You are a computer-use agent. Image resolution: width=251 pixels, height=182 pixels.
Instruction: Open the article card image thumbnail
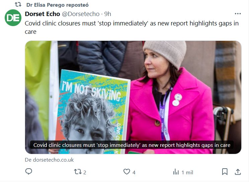(x=133, y=97)
